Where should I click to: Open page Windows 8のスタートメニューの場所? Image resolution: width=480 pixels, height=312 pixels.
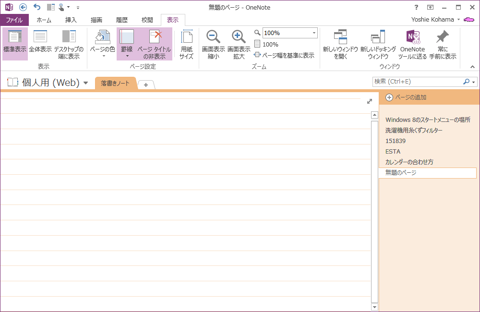coord(428,120)
